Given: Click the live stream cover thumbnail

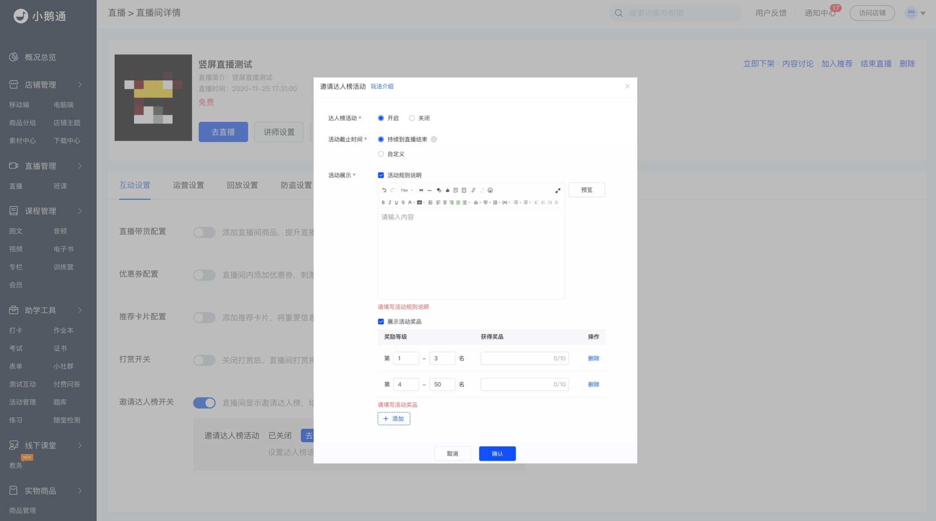Looking at the screenshot, I should pyautogui.click(x=153, y=98).
